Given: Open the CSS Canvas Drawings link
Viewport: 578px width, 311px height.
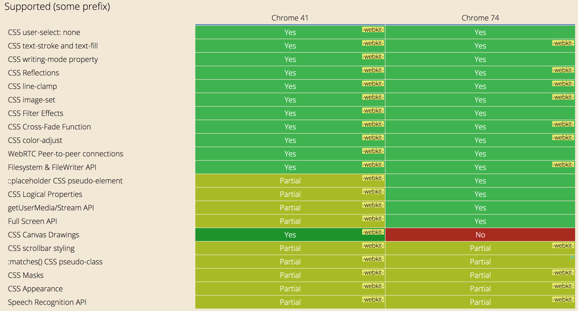Looking at the screenshot, I should click(x=43, y=235).
